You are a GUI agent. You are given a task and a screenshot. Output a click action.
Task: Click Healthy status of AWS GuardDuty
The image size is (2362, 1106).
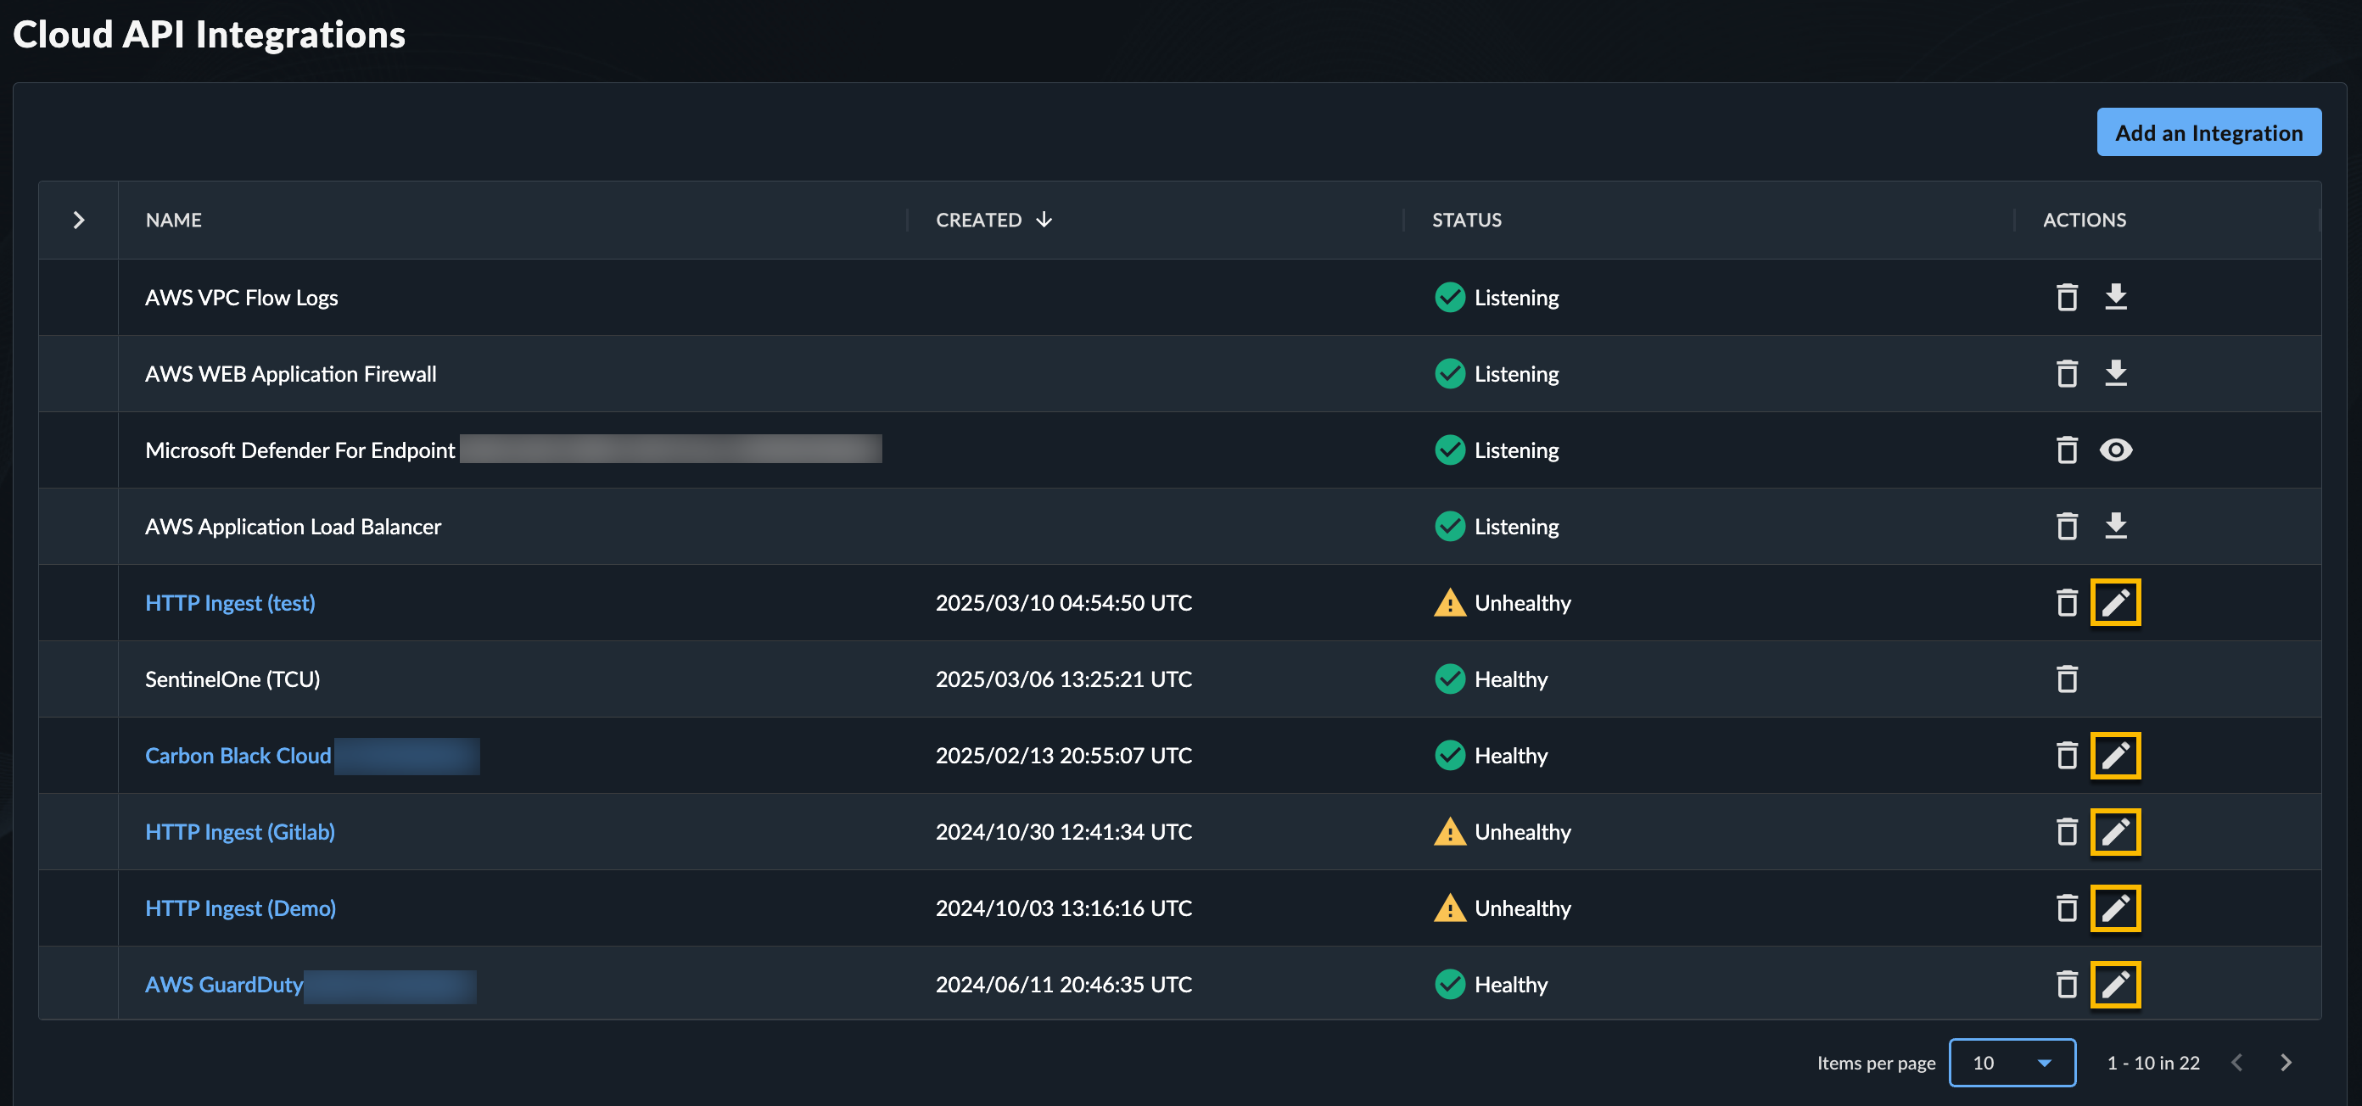1491,985
